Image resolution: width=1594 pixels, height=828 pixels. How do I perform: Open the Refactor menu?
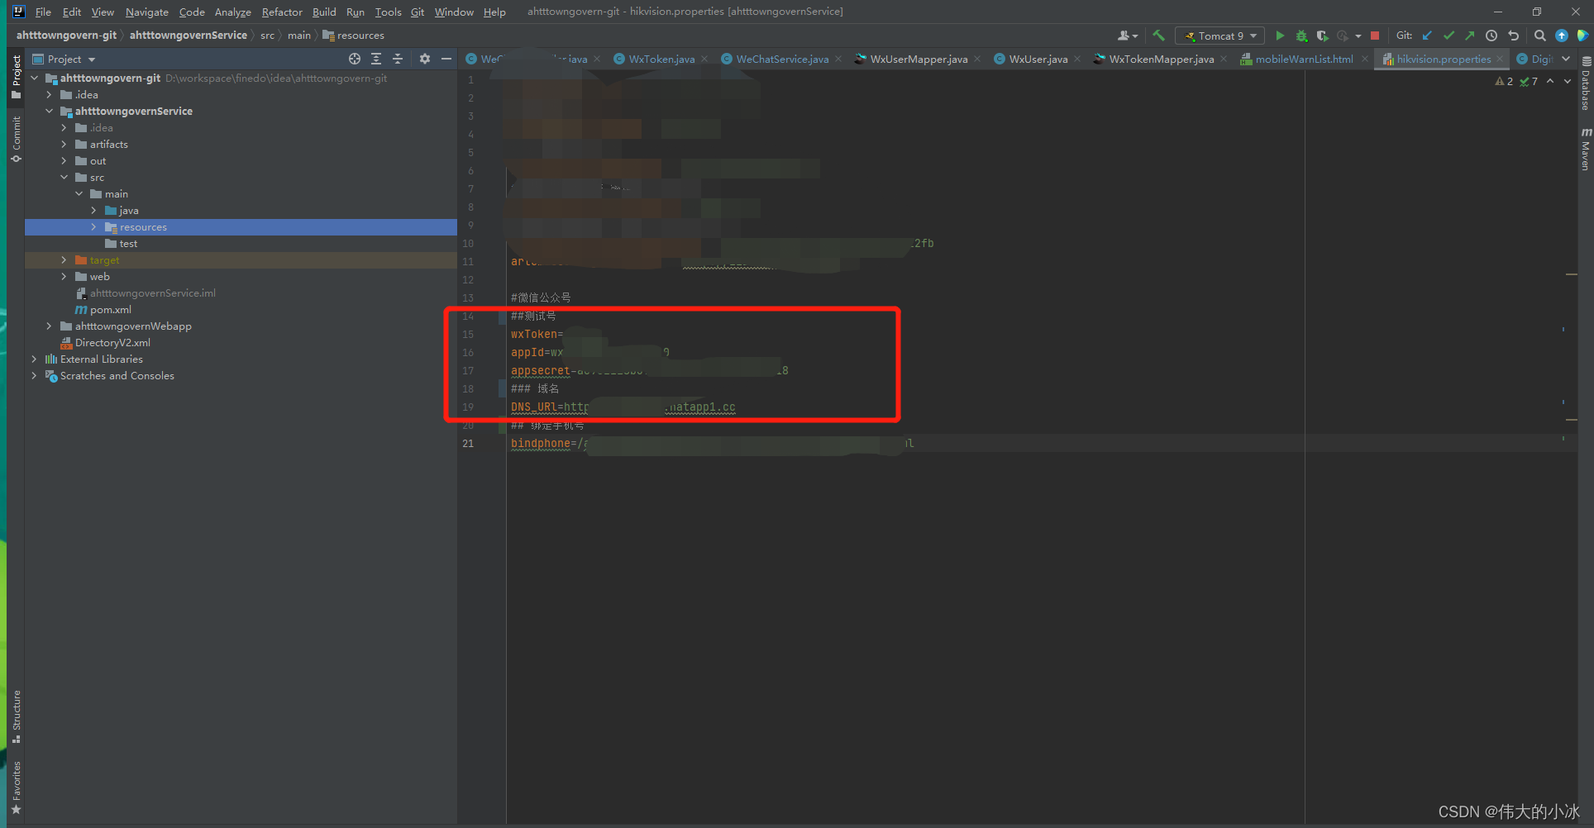click(x=282, y=12)
